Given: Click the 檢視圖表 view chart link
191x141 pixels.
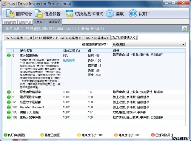Looking at the screenshot, I should (x=69, y=60).
